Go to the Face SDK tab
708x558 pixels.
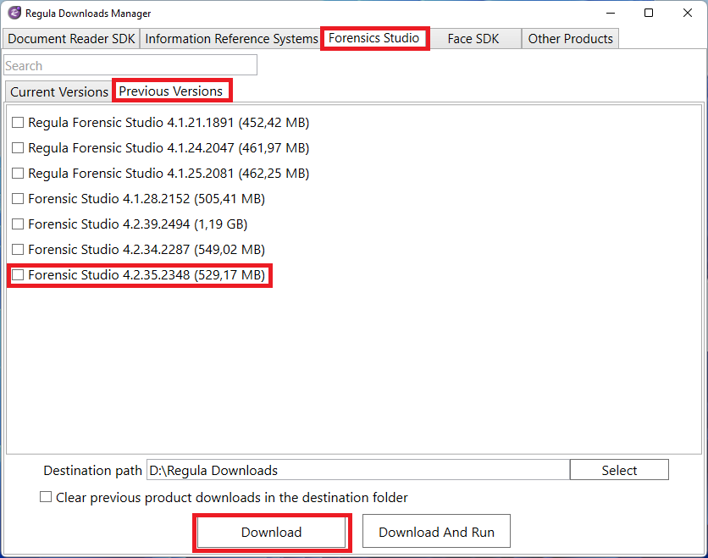click(473, 39)
